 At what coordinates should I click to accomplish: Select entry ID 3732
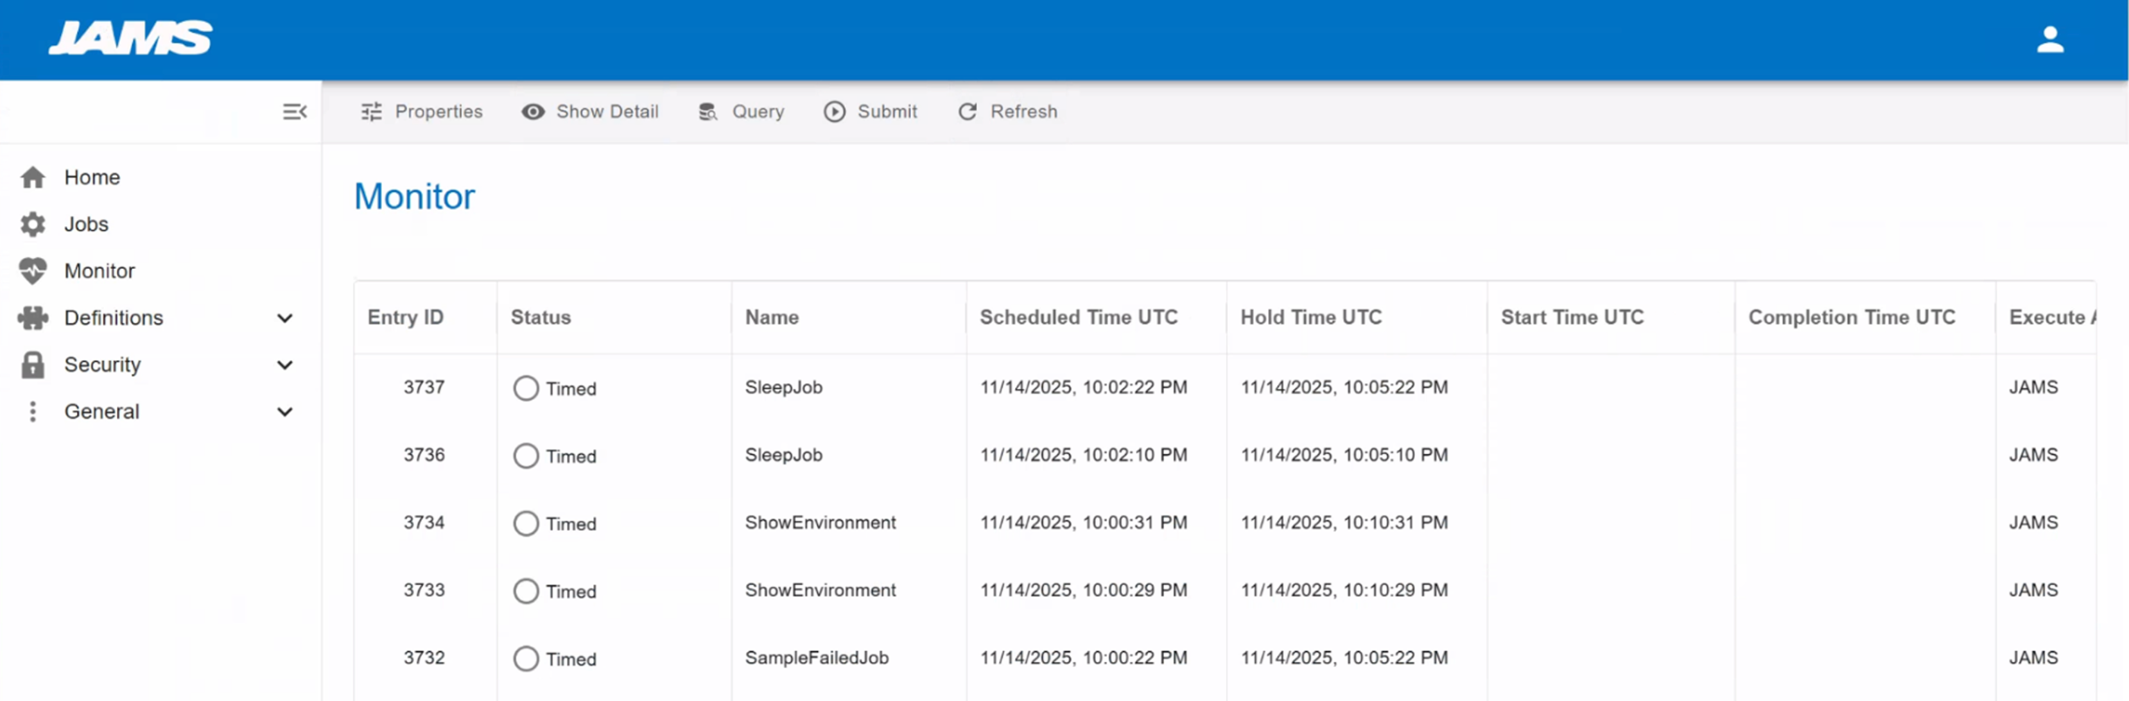pyautogui.click(x=424, y=658)
